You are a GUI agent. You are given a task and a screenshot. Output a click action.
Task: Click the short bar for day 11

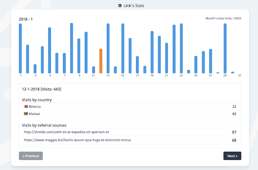tap(94, 70)
